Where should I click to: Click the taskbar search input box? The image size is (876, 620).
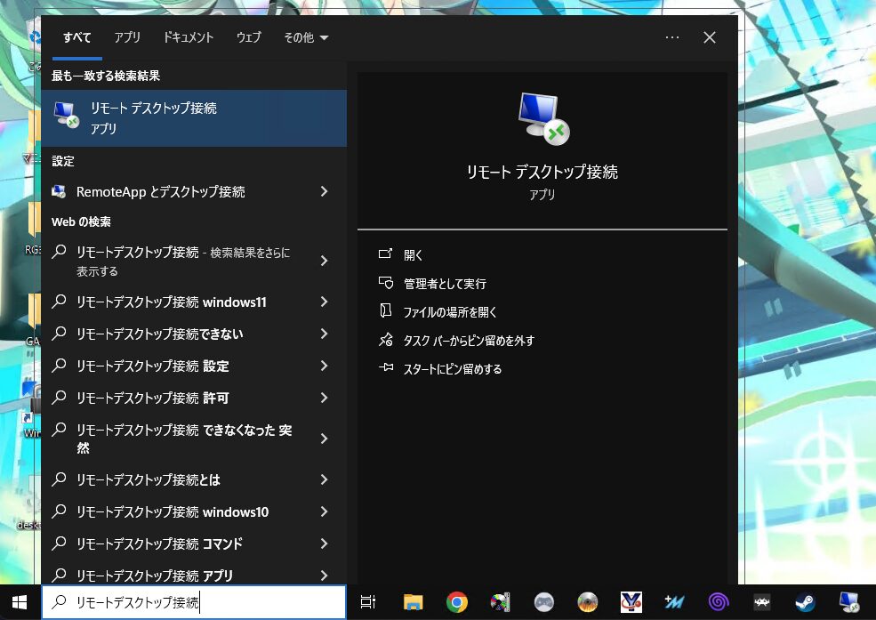[194, 602]
